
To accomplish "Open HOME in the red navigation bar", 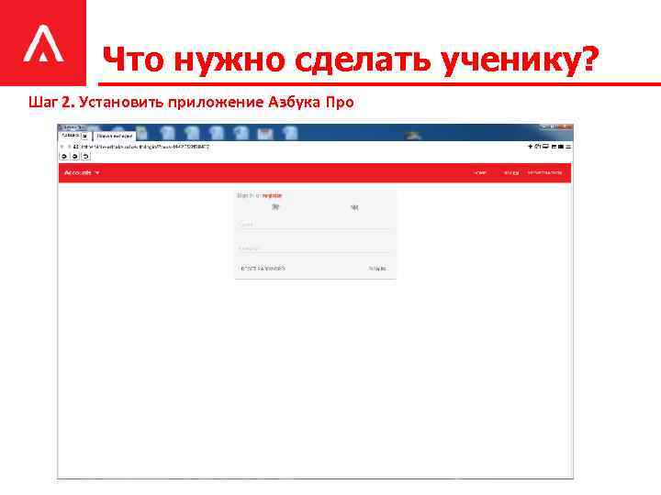I will click(480, 173).
